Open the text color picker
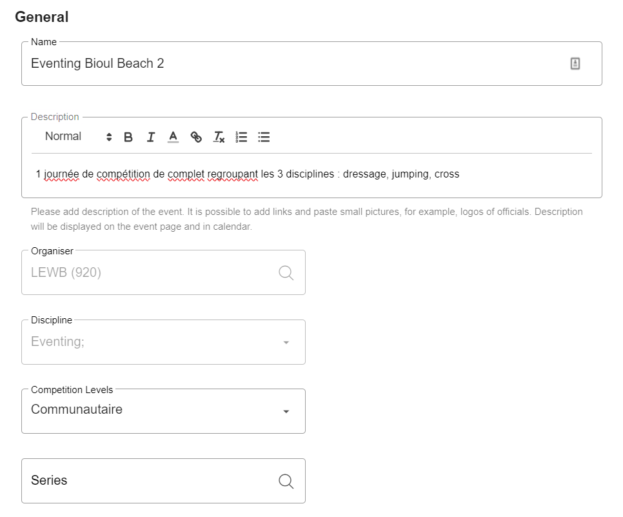The width and height of the screenshot is (623, 517). pos(173,137)
